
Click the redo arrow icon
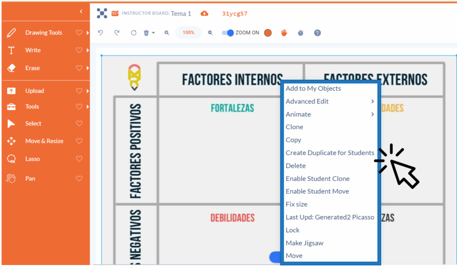[117, 33]
